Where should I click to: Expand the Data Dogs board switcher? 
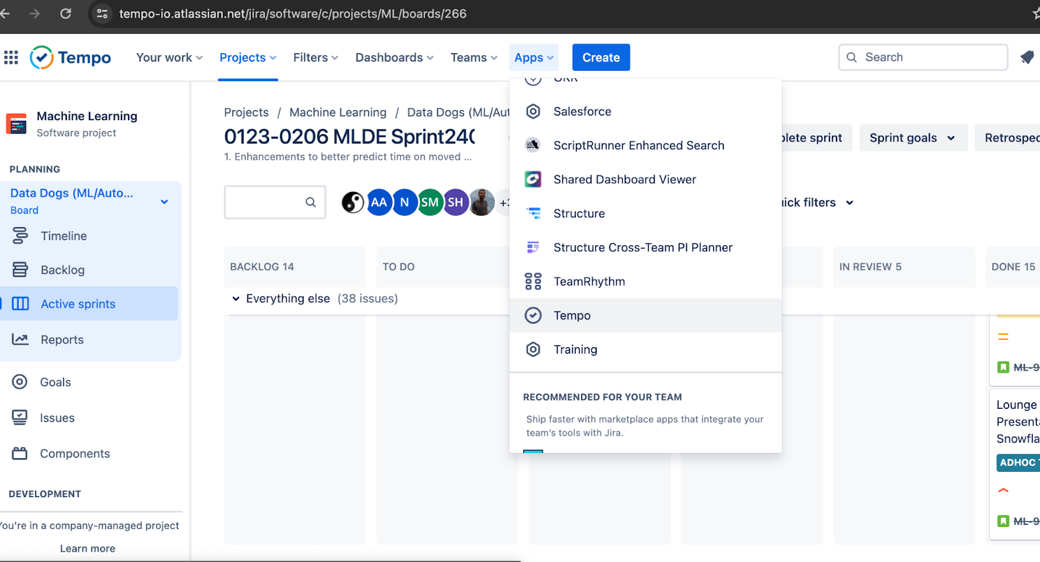pos(164,202)
